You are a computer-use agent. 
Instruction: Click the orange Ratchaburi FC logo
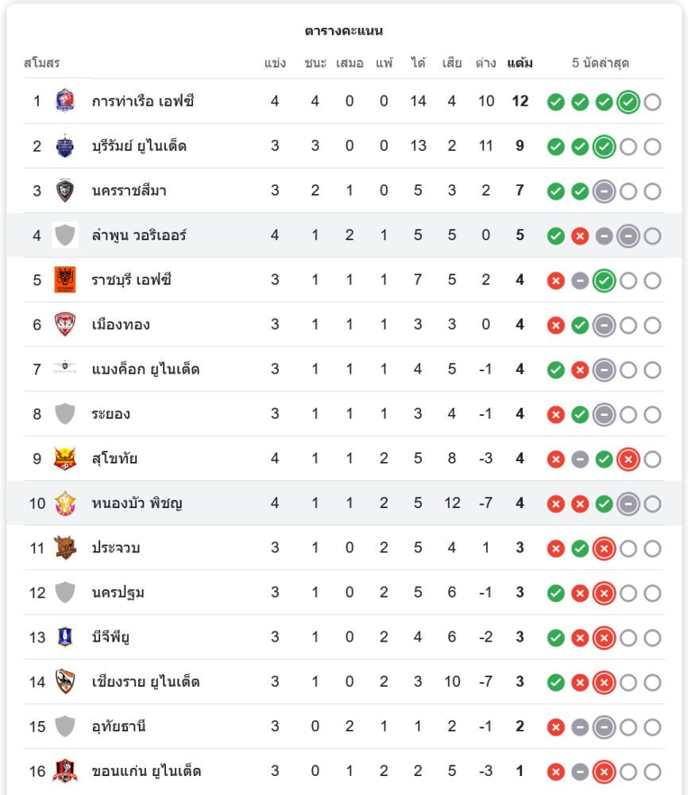(64, 280)
